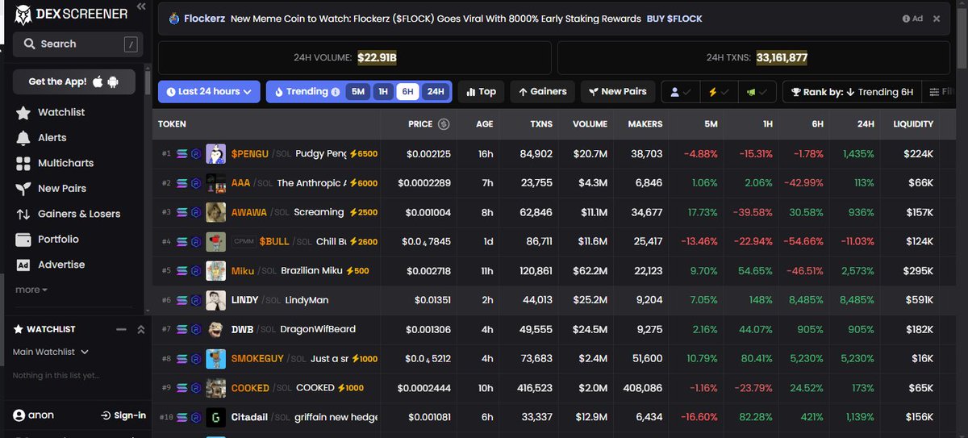Screen dimensions: 968x438
Task: Click $BULL 24H change -11.03%
Action: coord(857,241)
